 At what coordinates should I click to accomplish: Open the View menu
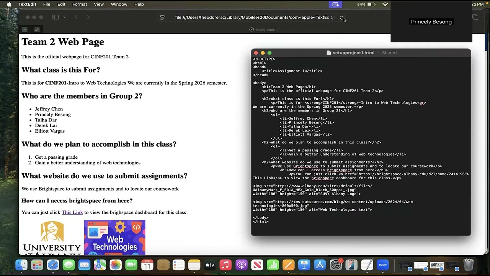point(99,4)
